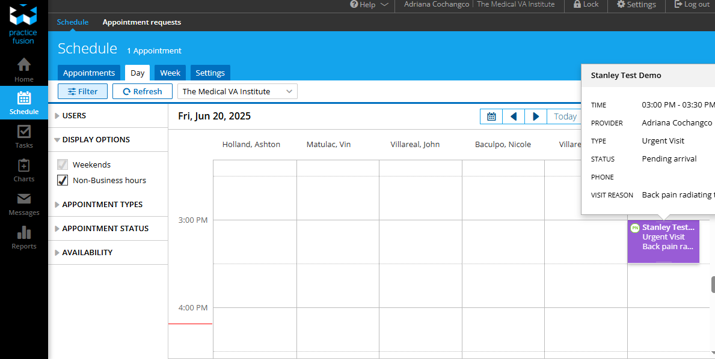Click the Practice Fusion logo
715x359 pixels.
[x=23, y=25]
